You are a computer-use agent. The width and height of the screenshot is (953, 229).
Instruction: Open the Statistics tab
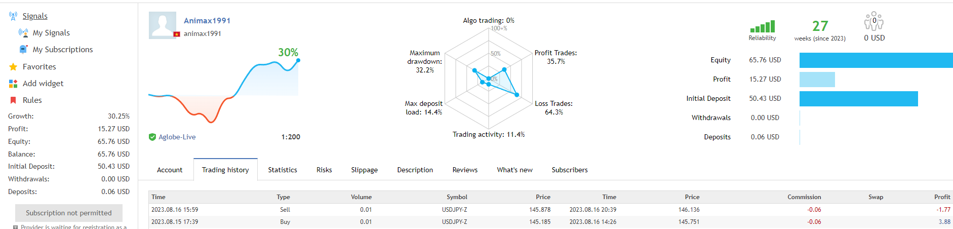pos(283,170)
